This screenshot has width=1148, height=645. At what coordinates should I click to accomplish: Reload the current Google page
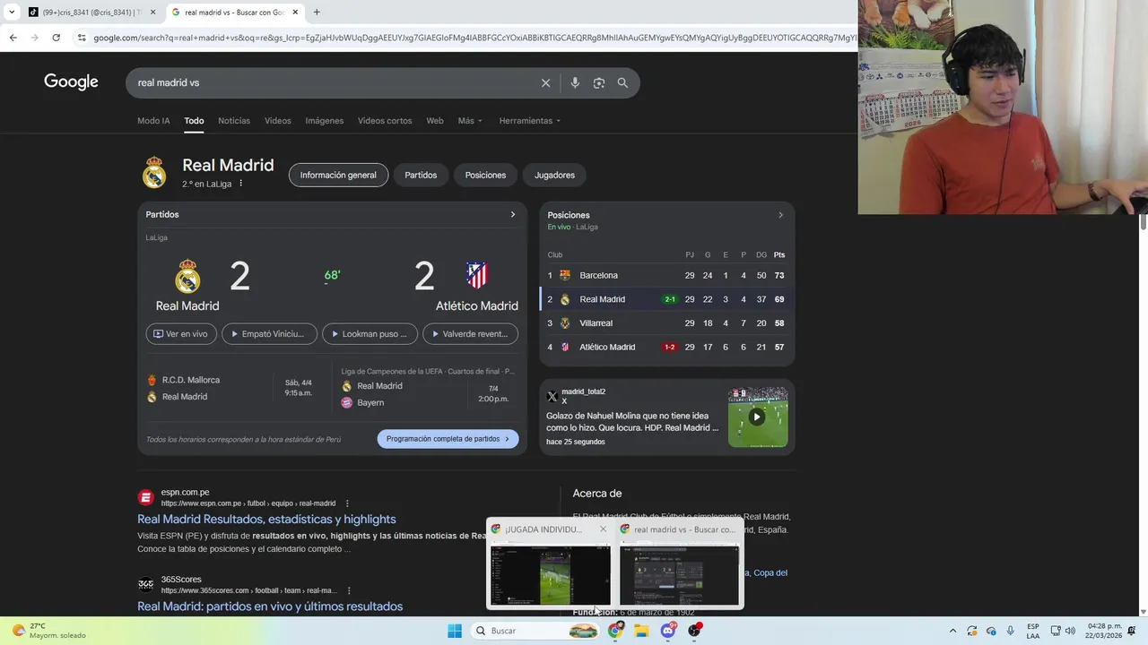coord(56,38)
